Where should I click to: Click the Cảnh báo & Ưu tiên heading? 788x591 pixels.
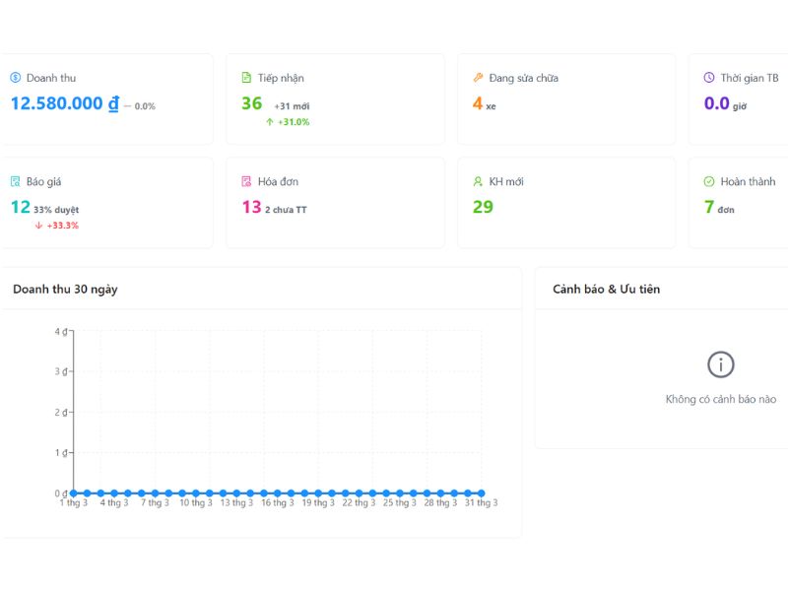[x=606, y=289]
